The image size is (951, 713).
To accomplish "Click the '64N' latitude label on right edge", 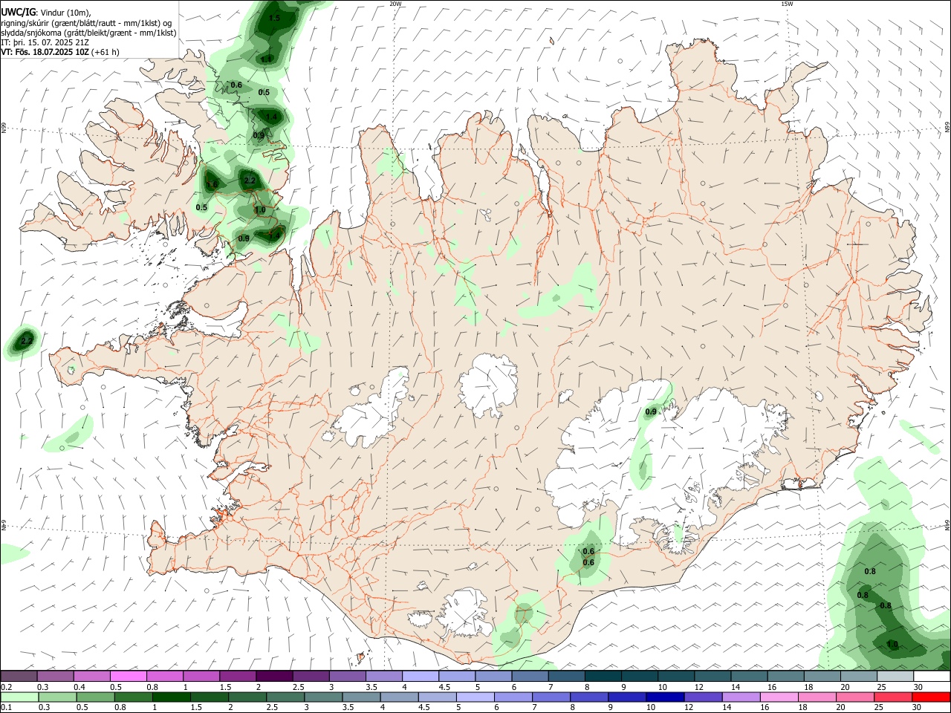I will point(947,525).
